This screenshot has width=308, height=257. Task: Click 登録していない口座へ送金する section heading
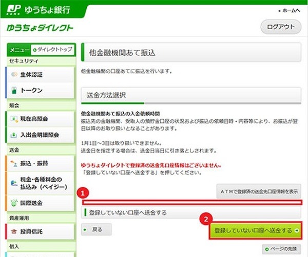128,213
